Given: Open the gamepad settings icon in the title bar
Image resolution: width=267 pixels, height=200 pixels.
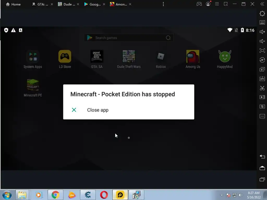Looking at the screenshot, I should (x=199, y=4).
